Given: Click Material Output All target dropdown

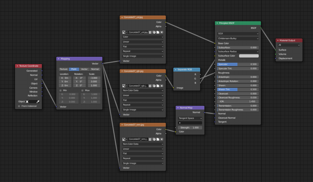Looking at the screenshot, I should coord(289,45).
